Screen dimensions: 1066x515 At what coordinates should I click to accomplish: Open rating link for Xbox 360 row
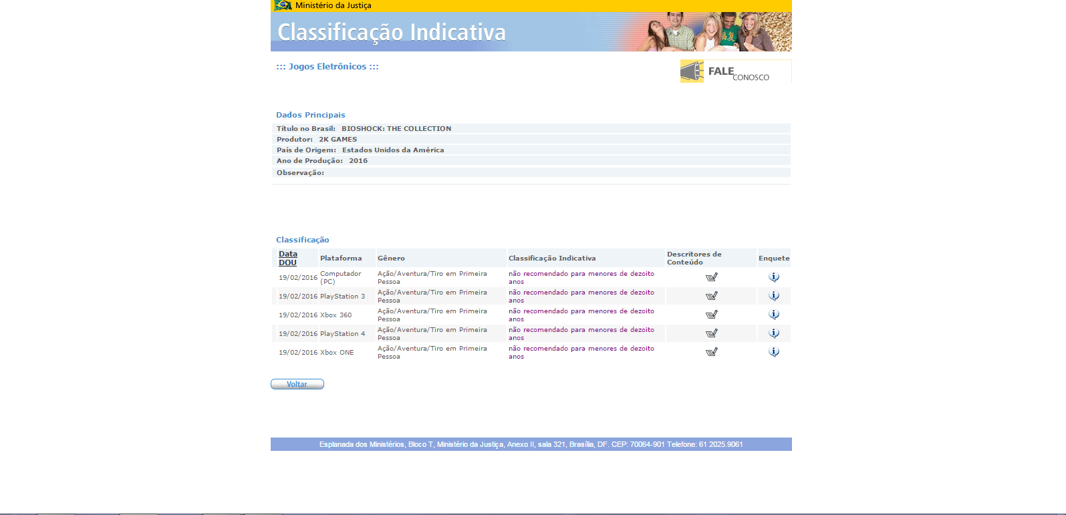(x=581, y=311)
